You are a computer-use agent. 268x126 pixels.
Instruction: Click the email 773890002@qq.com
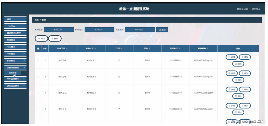pyautogui.click(x=203, y=77)
